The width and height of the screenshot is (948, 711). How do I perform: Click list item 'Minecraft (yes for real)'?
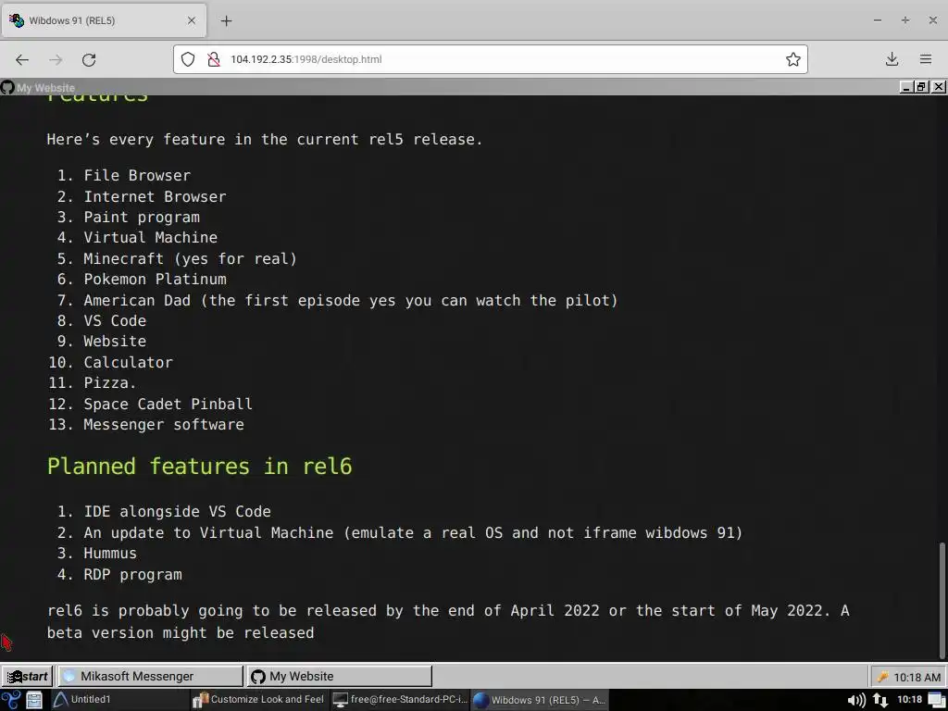[191, 259]
